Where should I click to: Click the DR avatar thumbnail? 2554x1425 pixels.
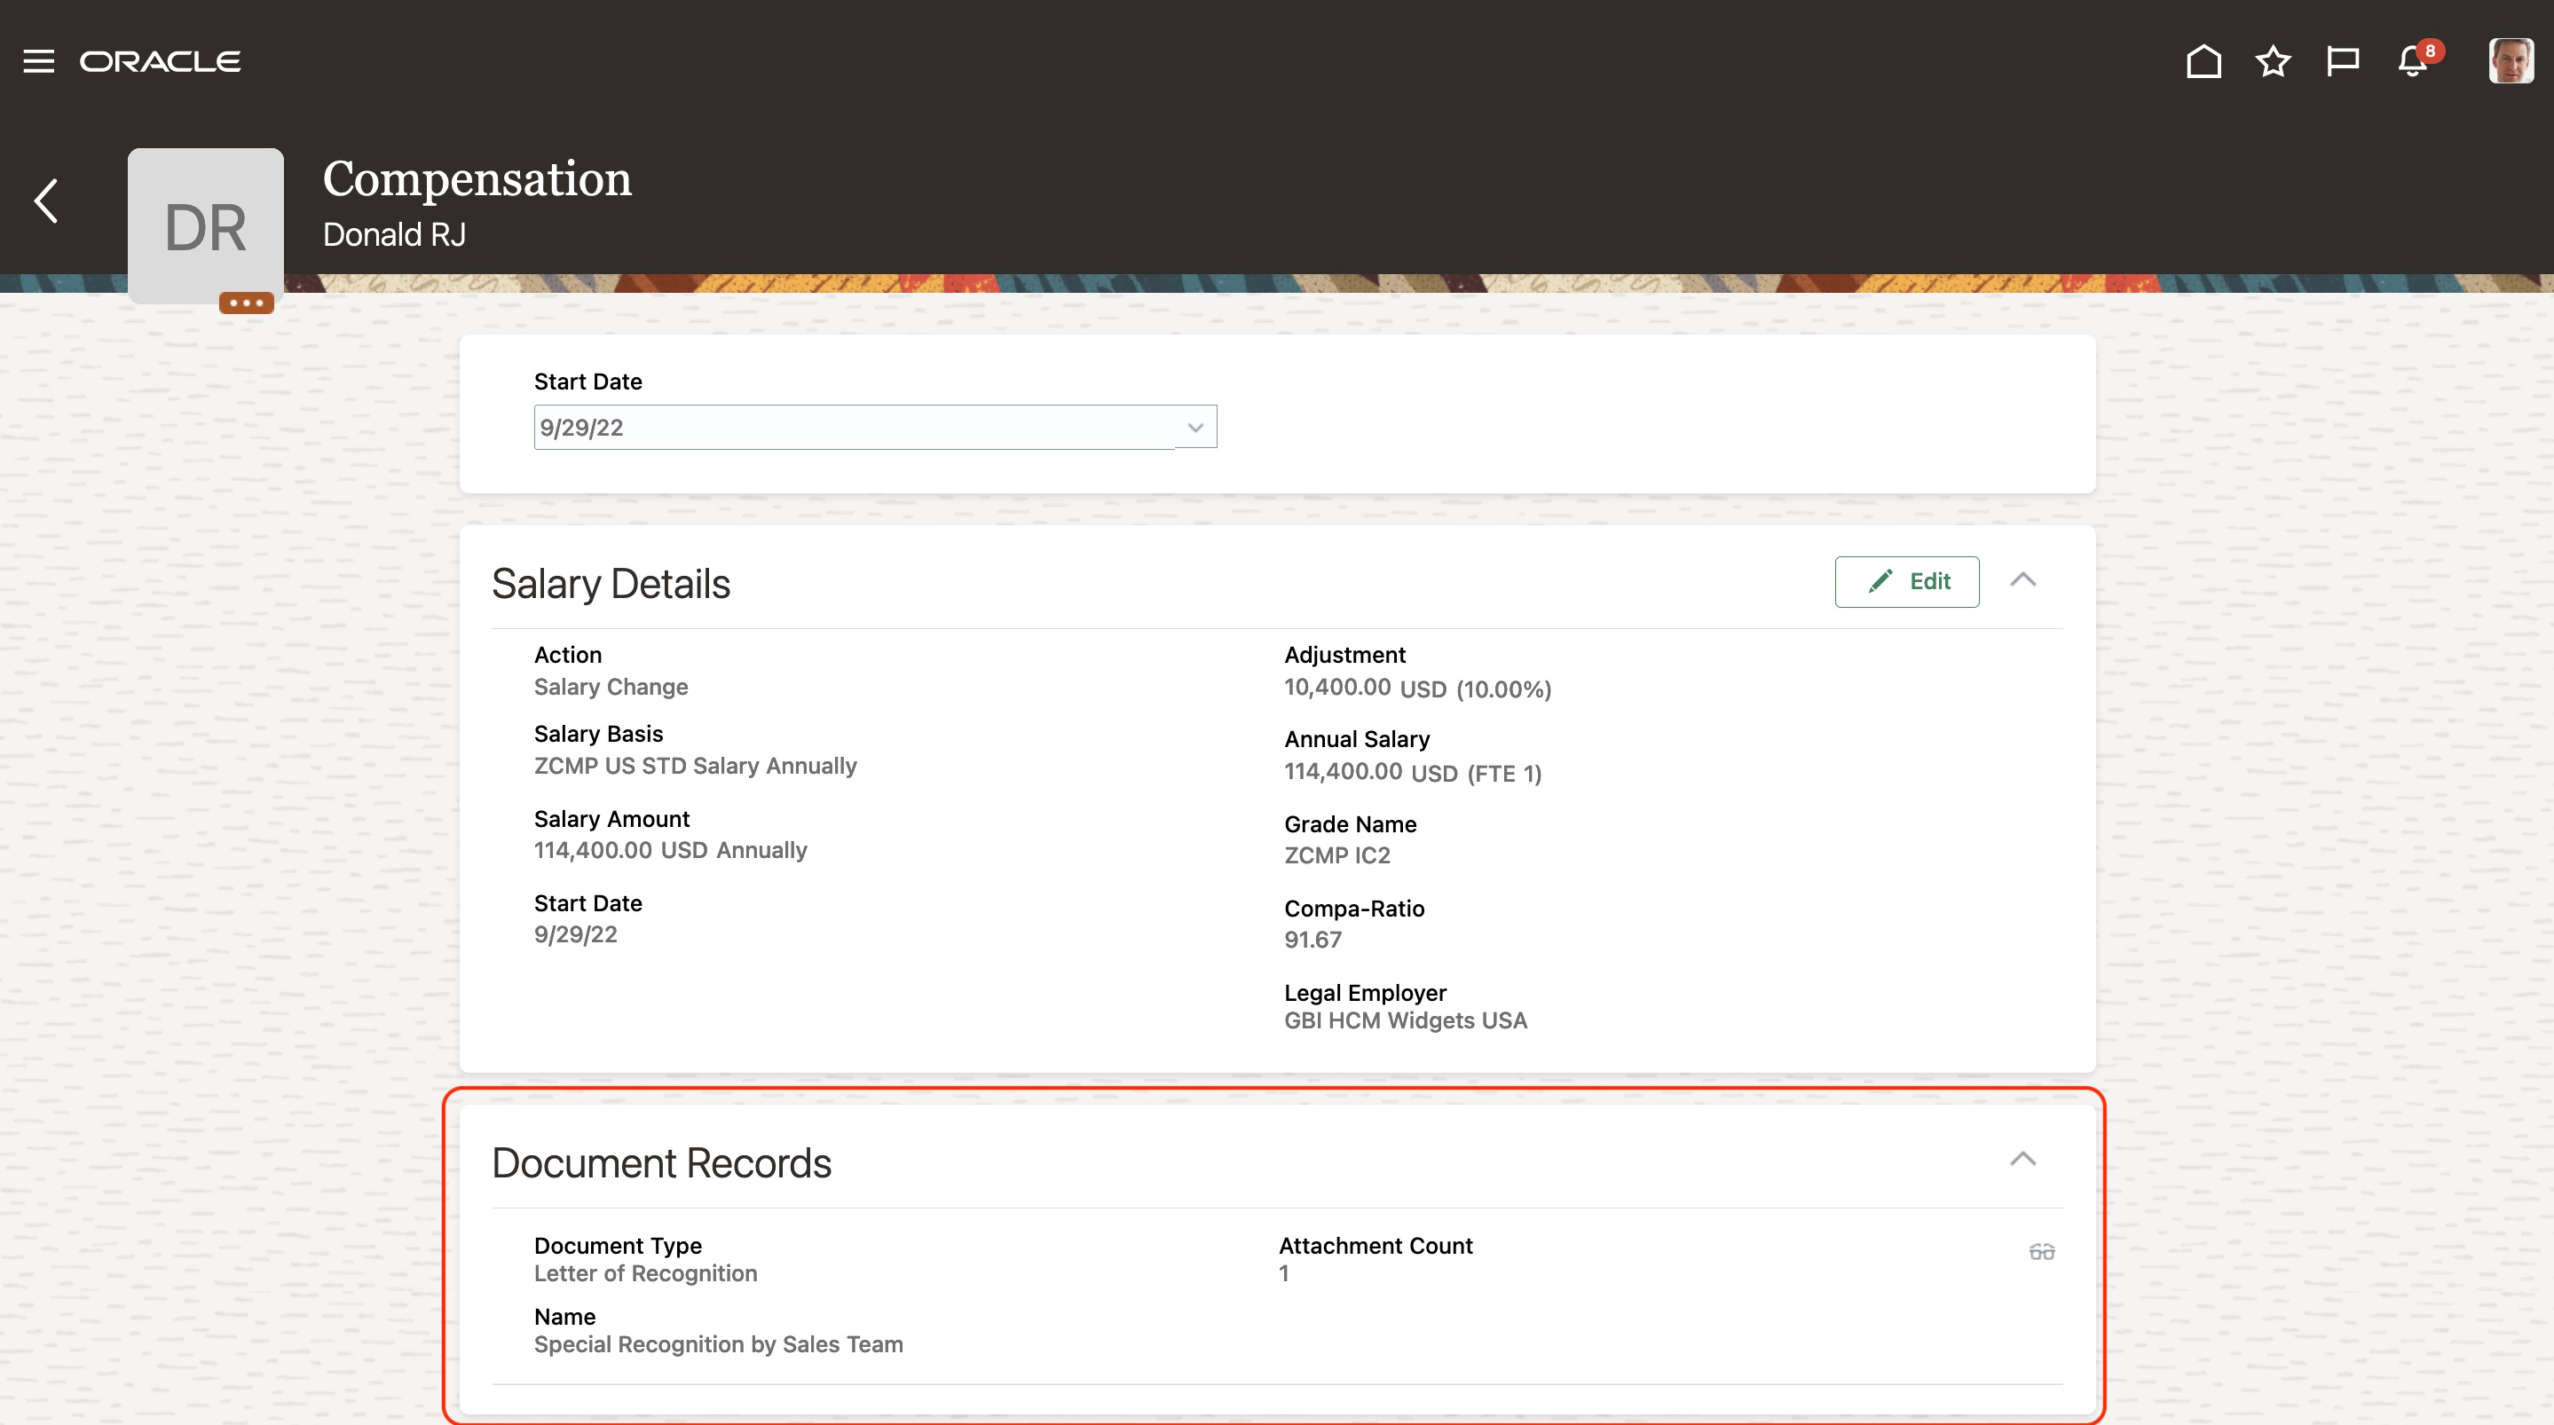tap(205, 224)
